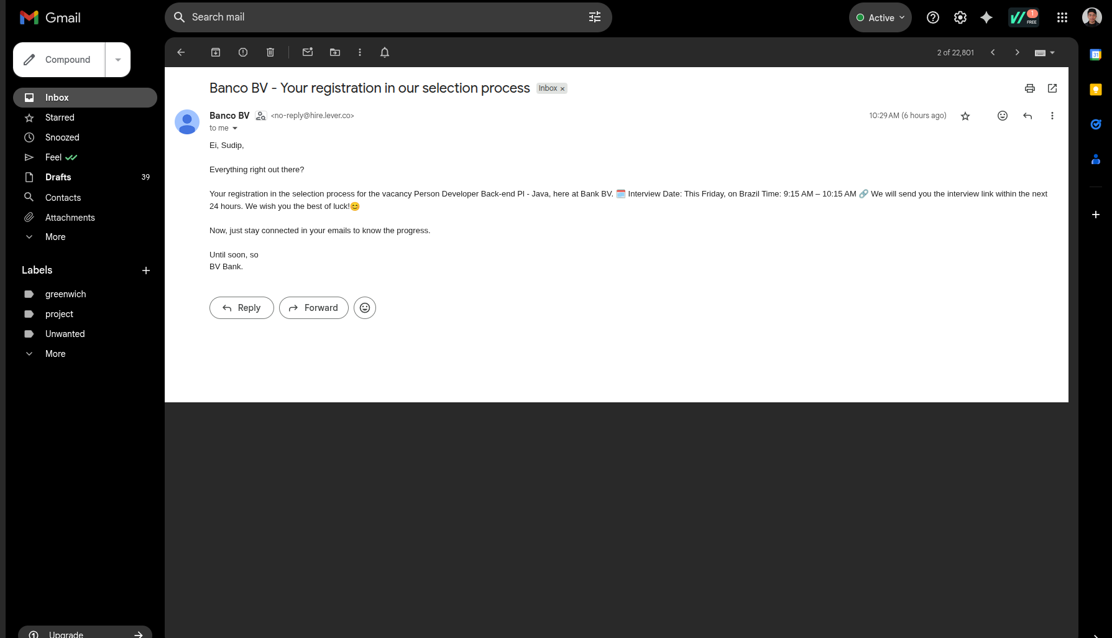
Task: Go back to the inbox list
Action: [x=181, y=52]
